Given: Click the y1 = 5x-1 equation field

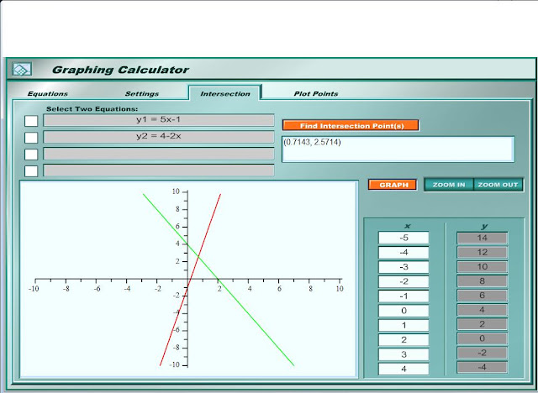Looking at the screenshot, I should click(159, 120).
